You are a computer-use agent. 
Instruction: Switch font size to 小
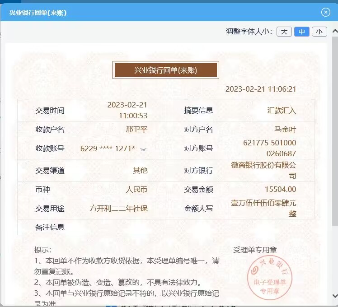(319, 32)
